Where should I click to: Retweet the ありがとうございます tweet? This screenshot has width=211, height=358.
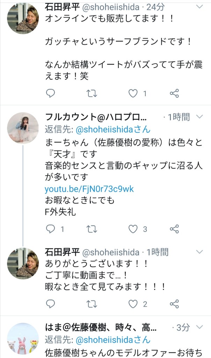click(x=92, y=304)
